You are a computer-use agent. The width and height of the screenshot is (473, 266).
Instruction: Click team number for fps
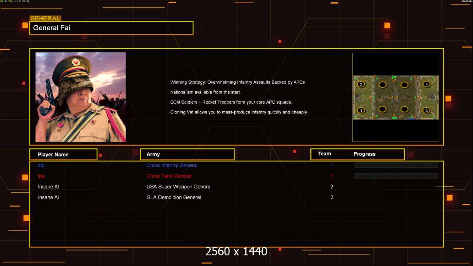point(331,176)
